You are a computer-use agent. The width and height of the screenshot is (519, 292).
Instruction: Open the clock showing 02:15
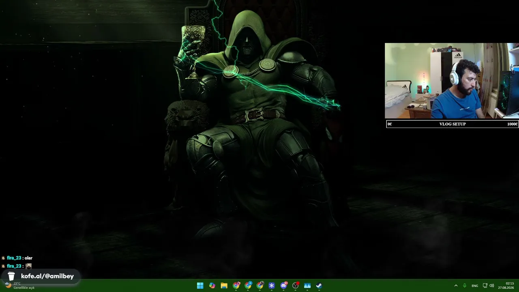(510, 283)
